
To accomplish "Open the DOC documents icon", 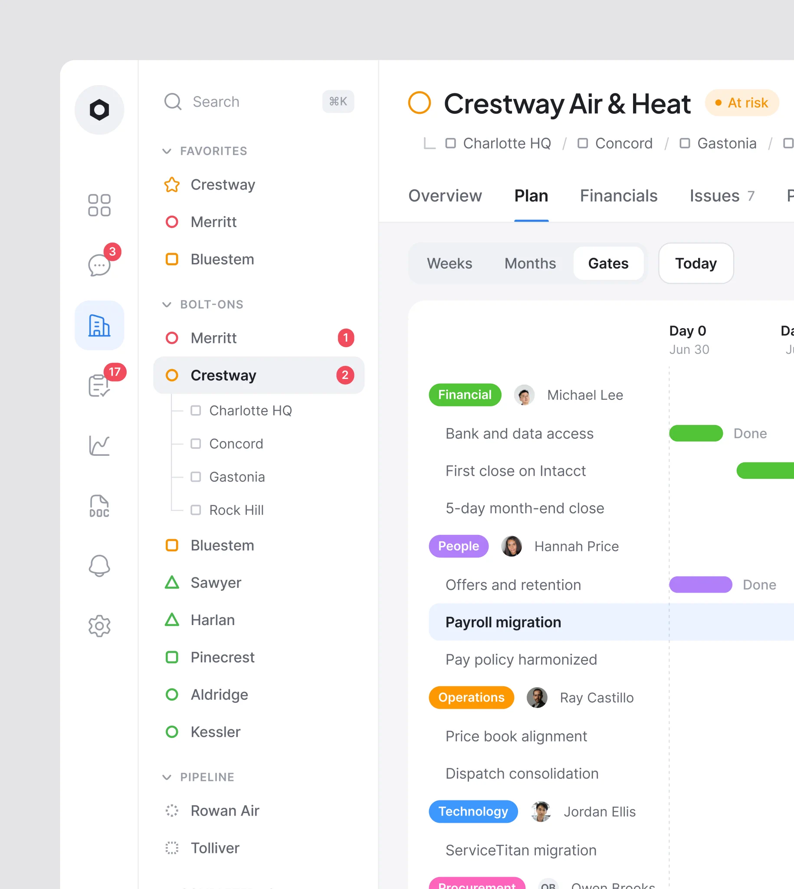I will (x=99, y=506).
